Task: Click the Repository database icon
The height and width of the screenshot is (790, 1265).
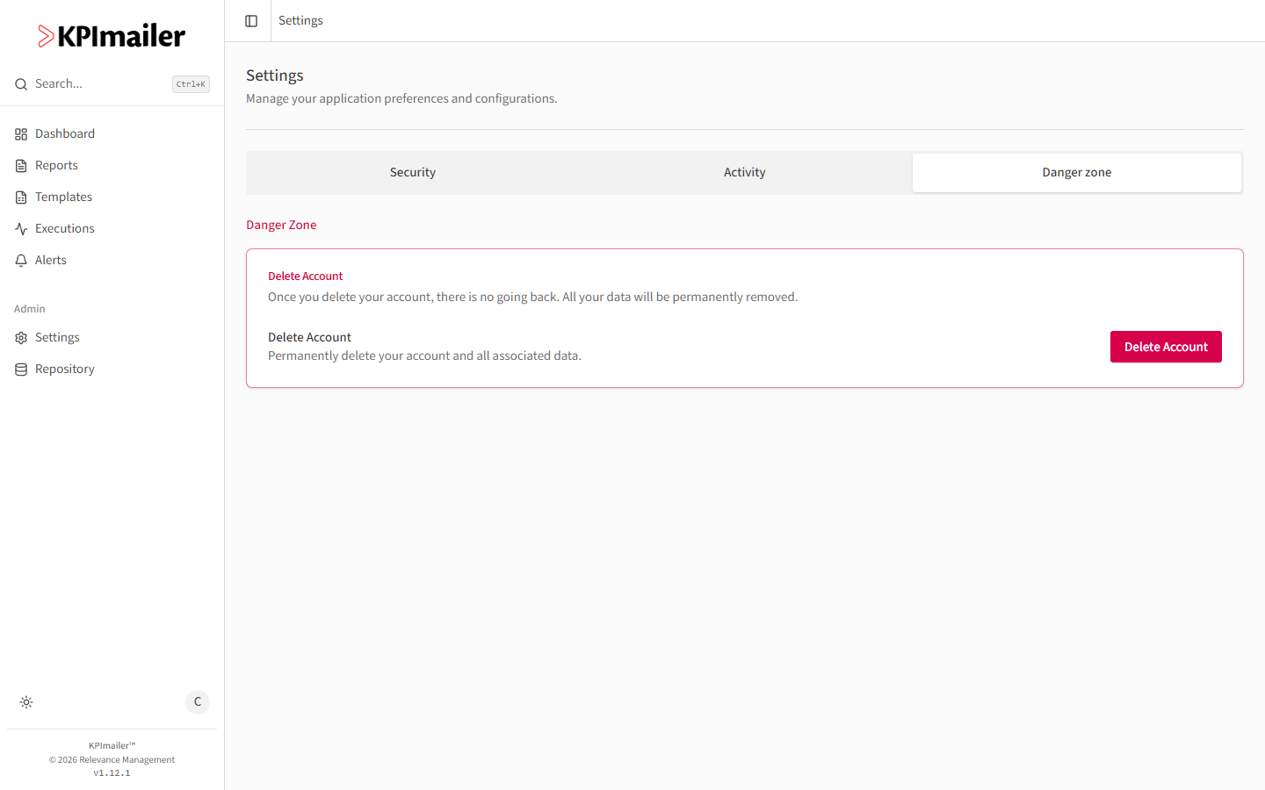Action: click(x=21, y=370)
